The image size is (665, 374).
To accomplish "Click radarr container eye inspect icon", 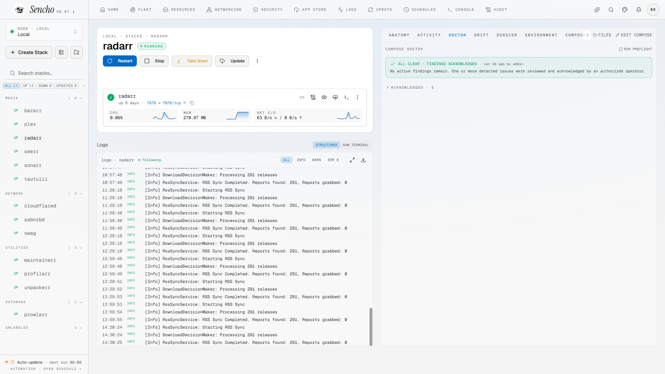I will 324,97.
